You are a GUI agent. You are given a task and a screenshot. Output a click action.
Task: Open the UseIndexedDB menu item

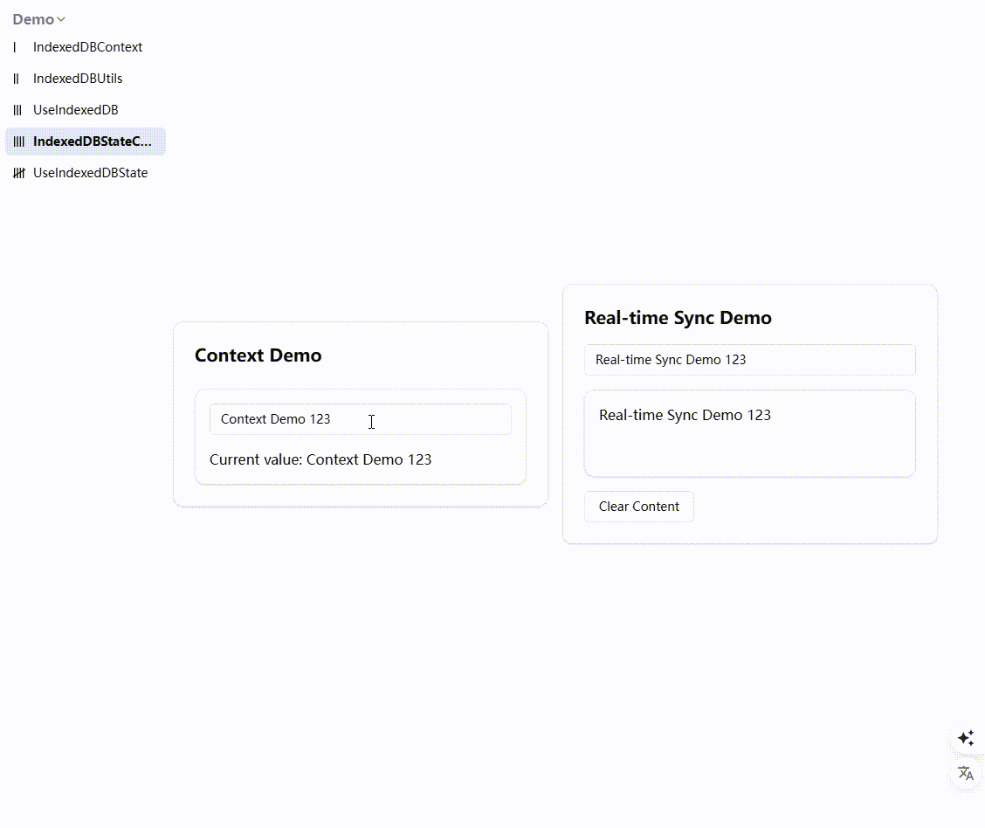coord(86,110)
